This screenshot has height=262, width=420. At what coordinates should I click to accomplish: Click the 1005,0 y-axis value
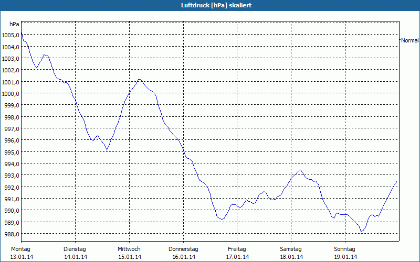tap(10, 35)
